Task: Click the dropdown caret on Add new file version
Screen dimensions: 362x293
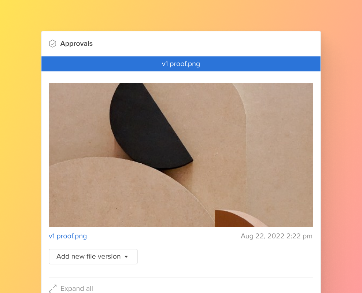Action: click(x=126, y=256)
